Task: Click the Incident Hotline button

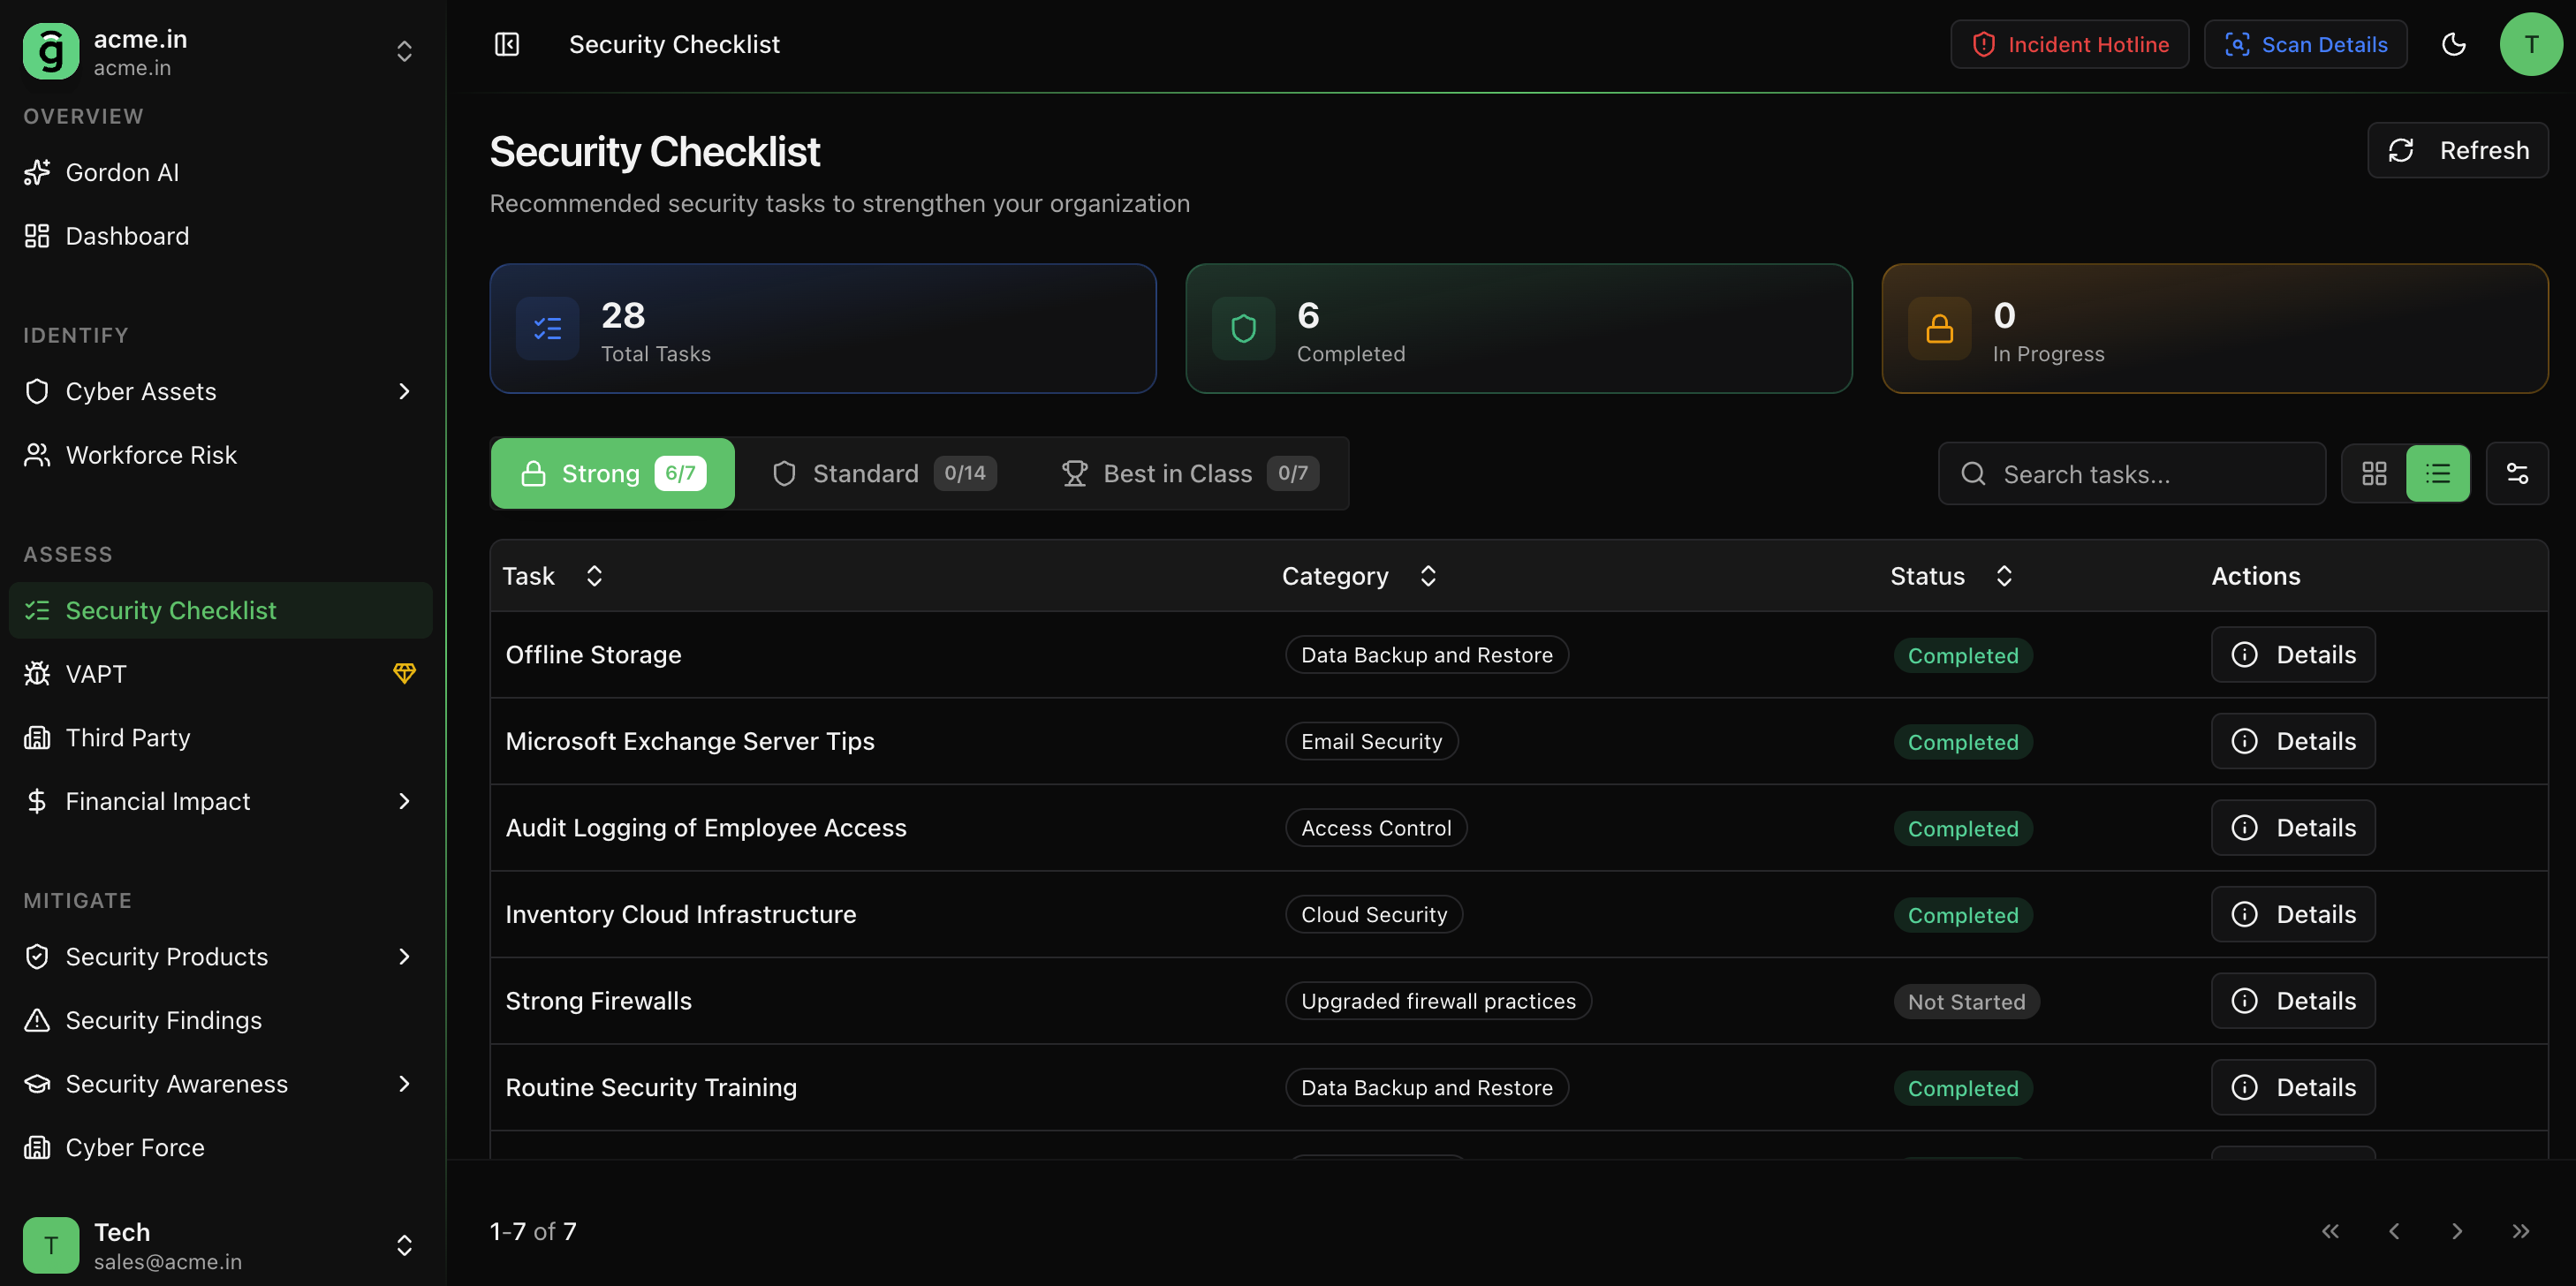Action: (x=2069, y=44)
